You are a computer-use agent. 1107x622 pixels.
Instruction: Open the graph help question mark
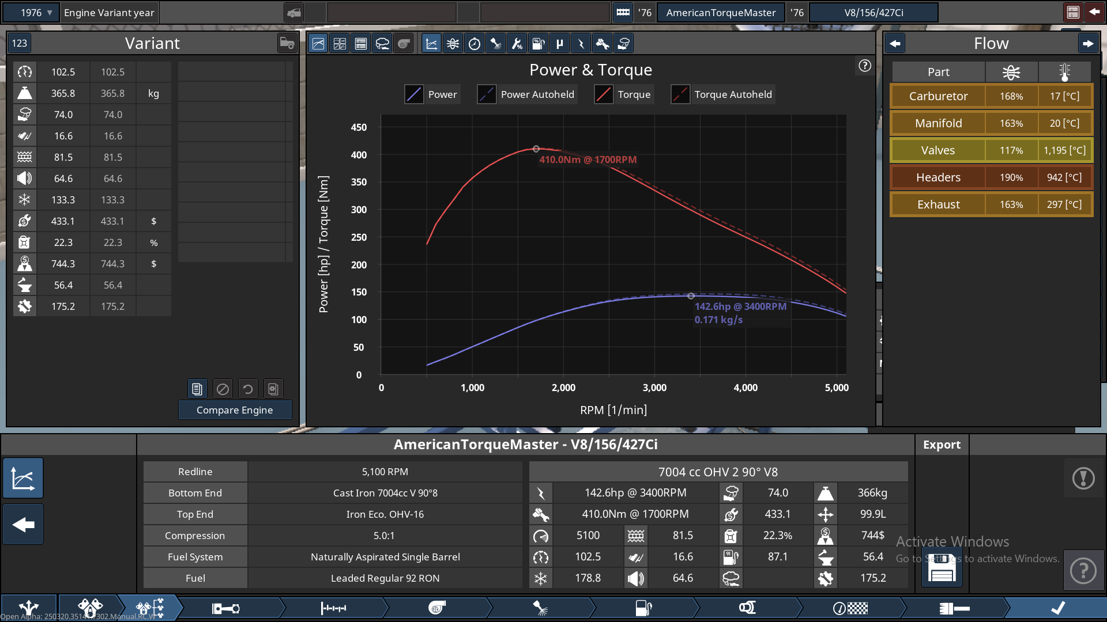(x=864, y=66)
